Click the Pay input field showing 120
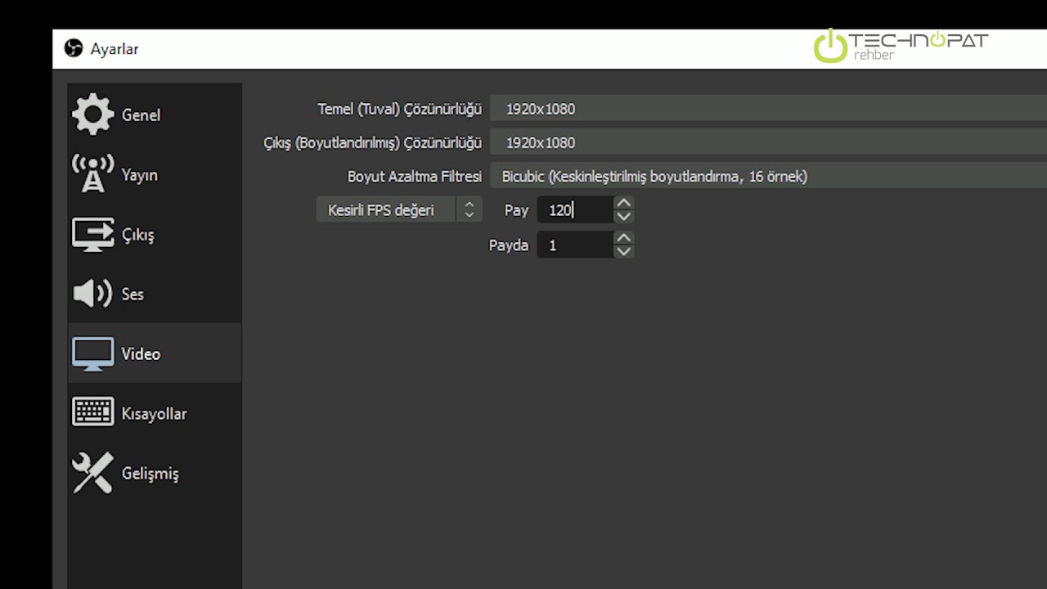 coord(575,210)
